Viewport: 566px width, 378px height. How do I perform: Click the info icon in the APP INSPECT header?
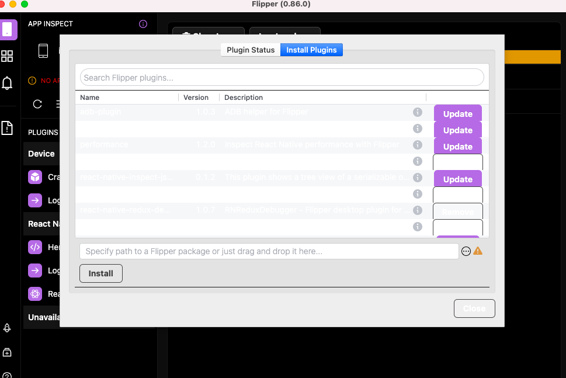pos(143,24)
